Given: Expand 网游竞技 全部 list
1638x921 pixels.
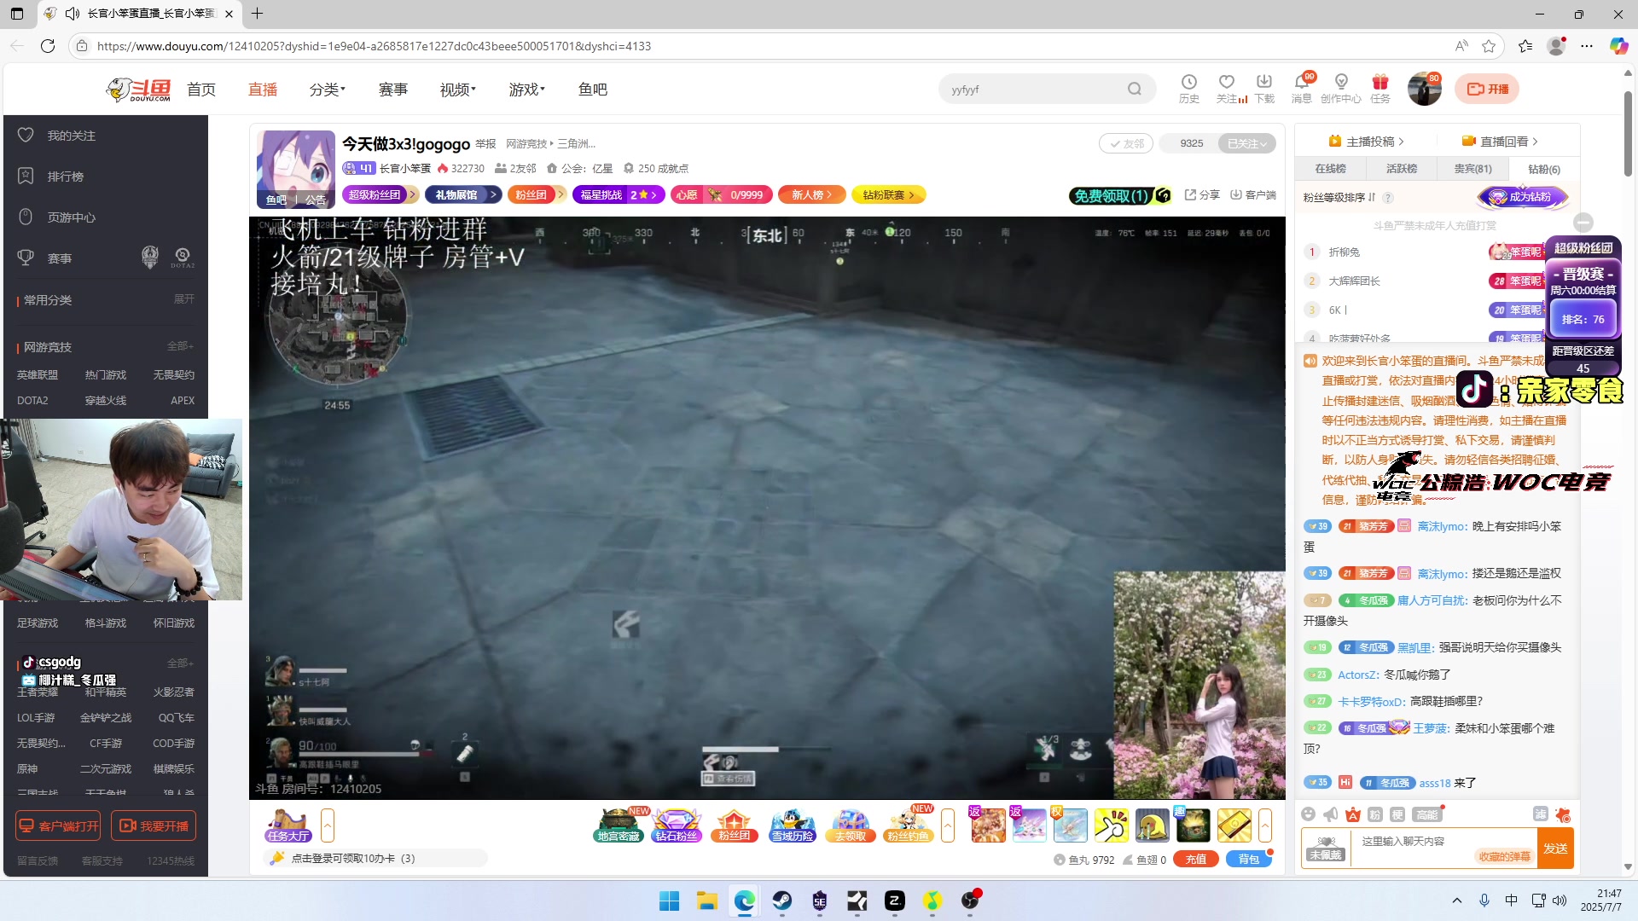Looking at the screenshot, I should coord(180,346).
